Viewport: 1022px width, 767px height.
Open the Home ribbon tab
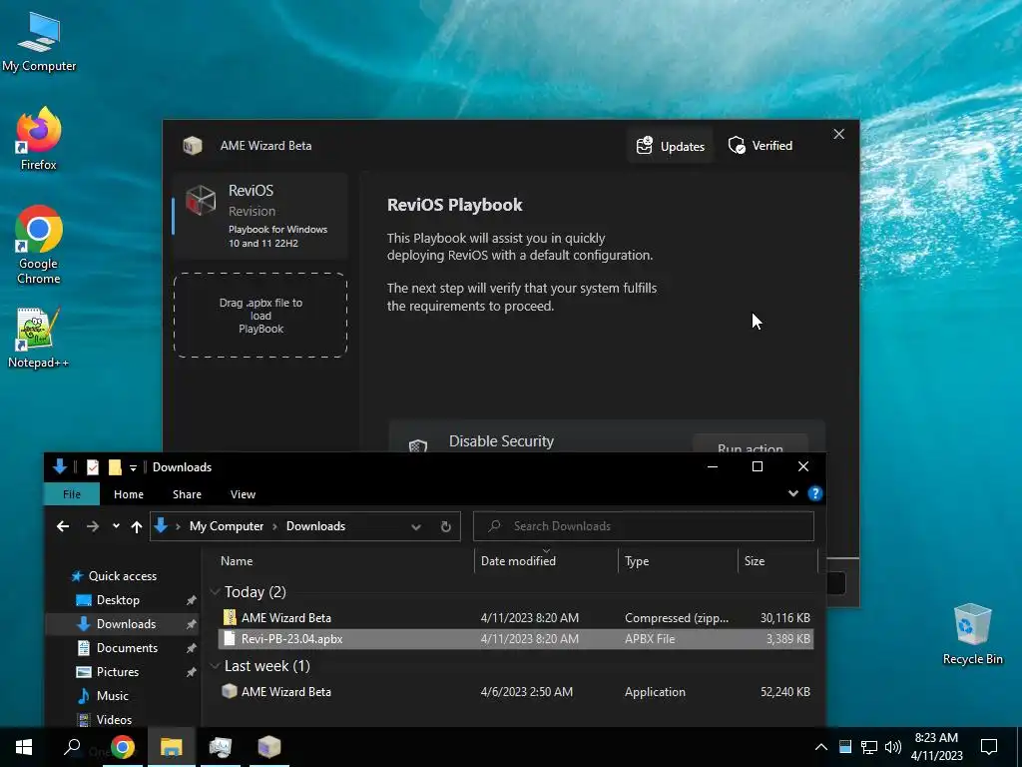point(129,494)
